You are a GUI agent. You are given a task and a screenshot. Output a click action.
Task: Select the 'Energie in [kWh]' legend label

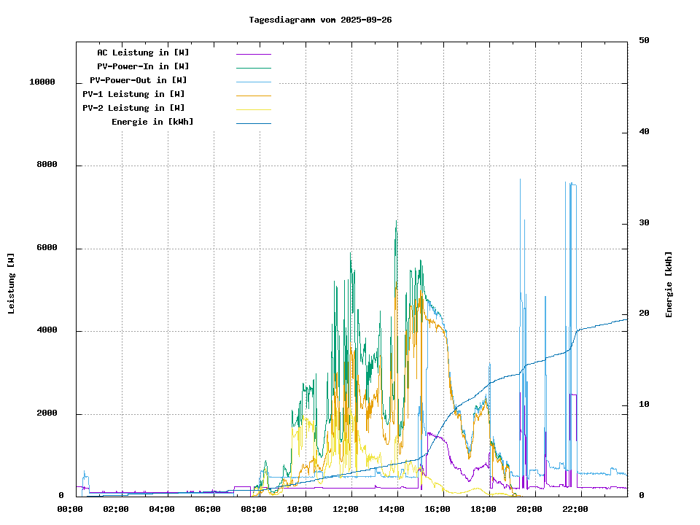coord(152,122)
